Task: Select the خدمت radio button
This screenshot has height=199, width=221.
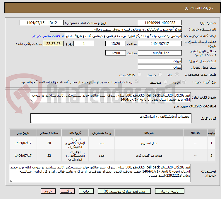Action: tap(160, 75)
